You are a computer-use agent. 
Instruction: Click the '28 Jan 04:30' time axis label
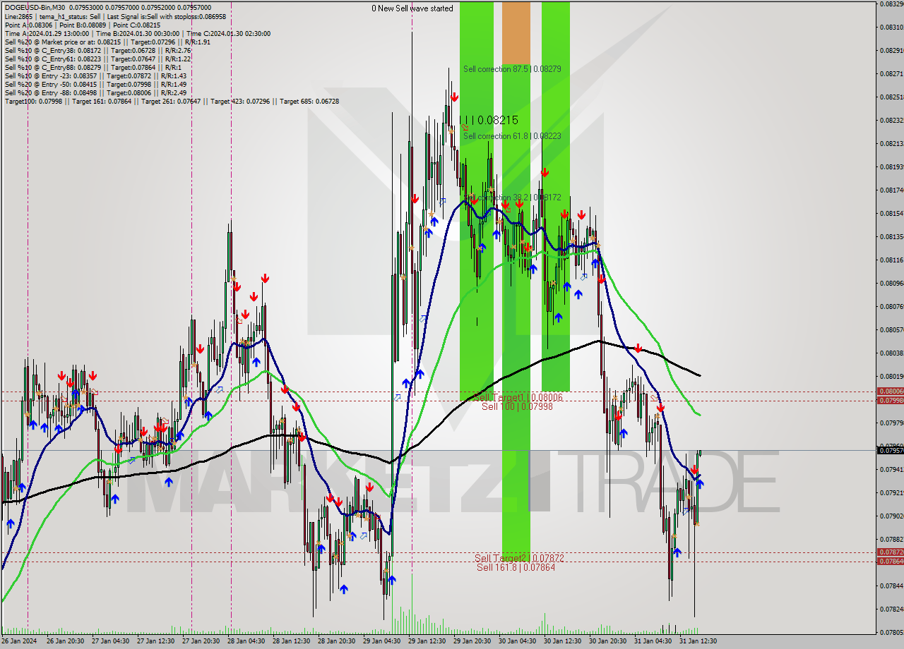(x=246, y=641)
